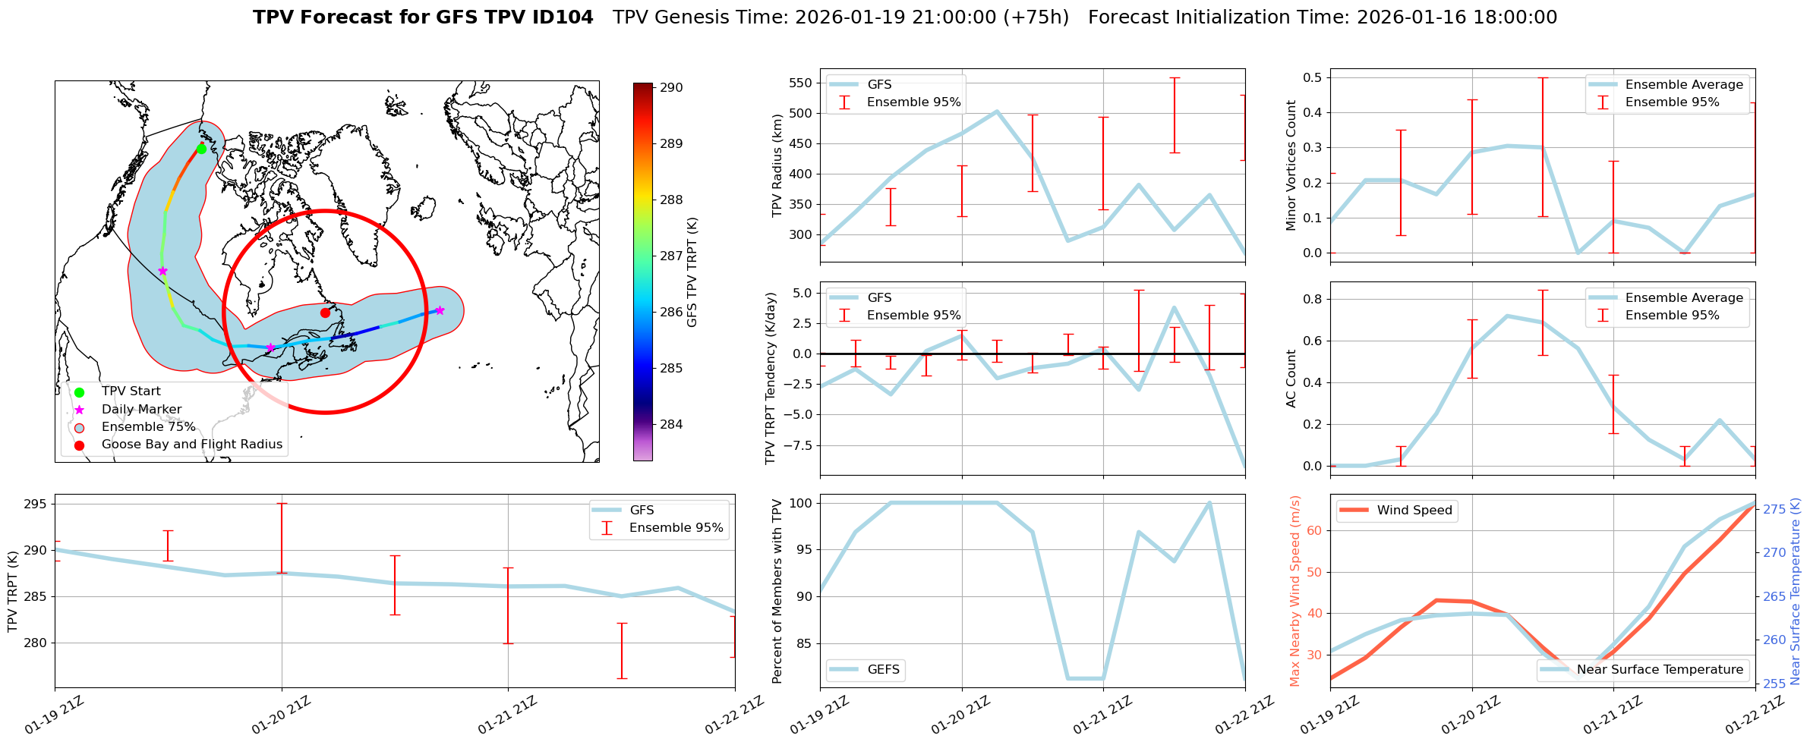The width and height of the screenshot is (1810, 745).
Task: Click the GEFS legend line sample
Action: (x=844, y=670)
